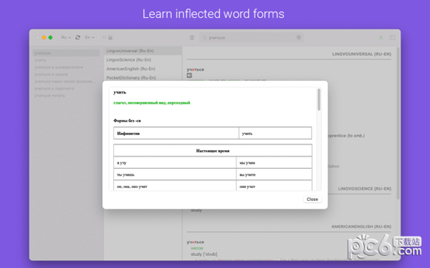Open the En target language dropdown
The width and height of the screenshot is (430, 268).
pyautogui.click(x=90, y=37)
